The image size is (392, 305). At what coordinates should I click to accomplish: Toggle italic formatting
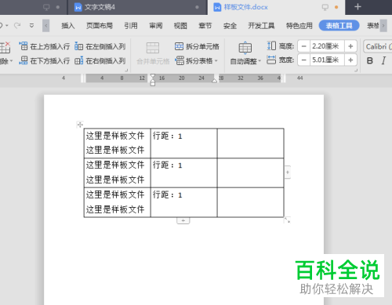point(383,60)
